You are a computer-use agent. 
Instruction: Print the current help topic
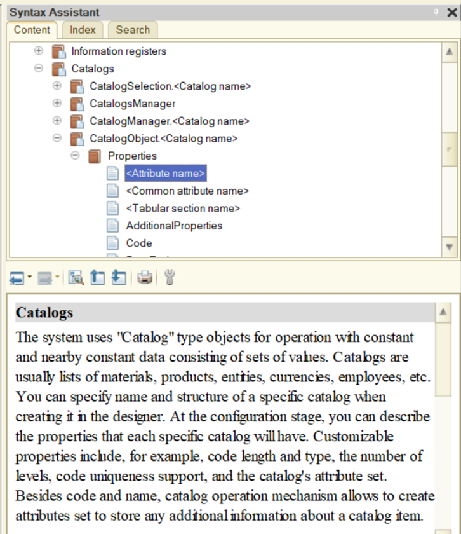point(145,278)
